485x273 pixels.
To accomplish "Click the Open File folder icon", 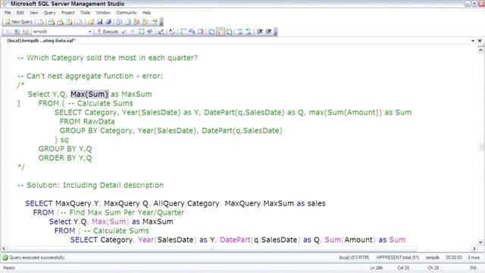I will 91,22.
